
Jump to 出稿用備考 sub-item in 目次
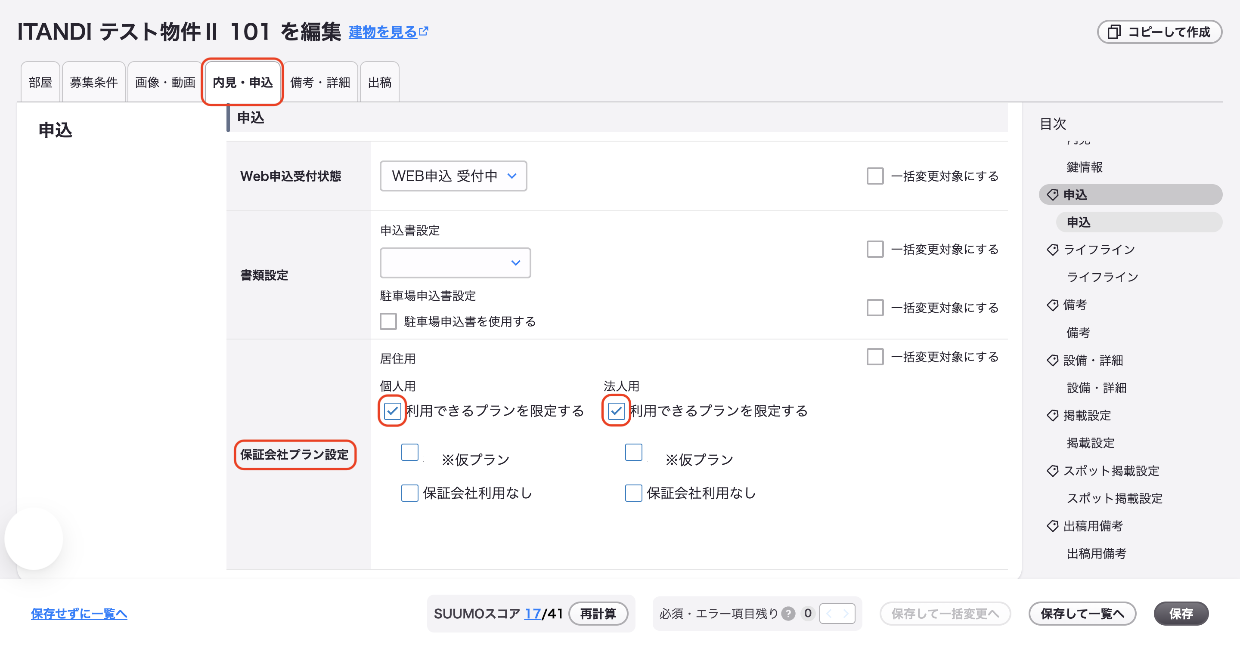point(1097,553)
